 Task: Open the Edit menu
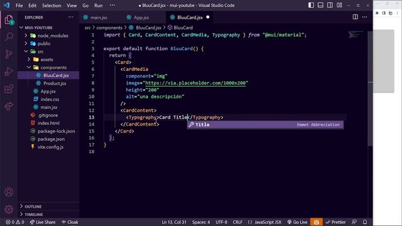[x=32, y=6]
